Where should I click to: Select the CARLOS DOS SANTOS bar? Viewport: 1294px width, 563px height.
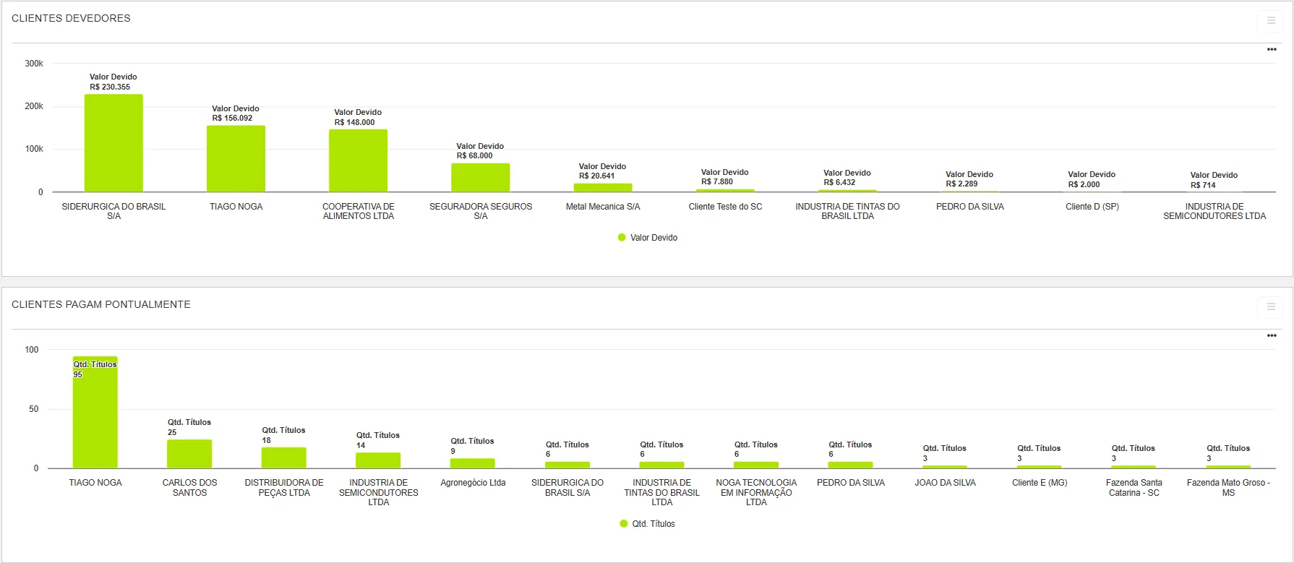189,454
